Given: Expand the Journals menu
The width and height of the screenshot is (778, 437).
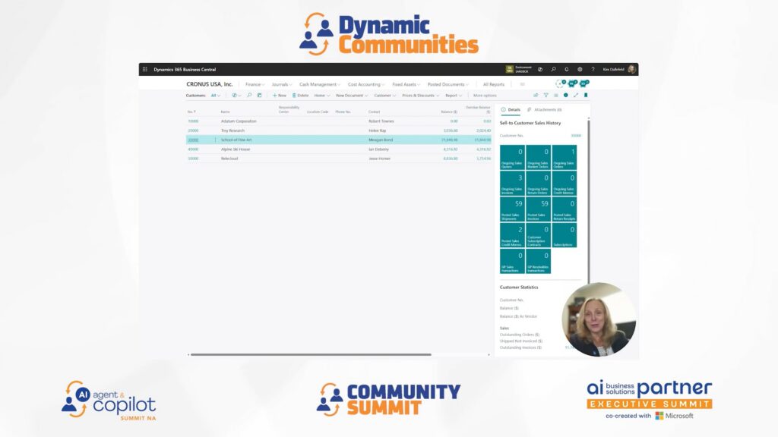Looking at the screenshot, I should coord(281,84).
